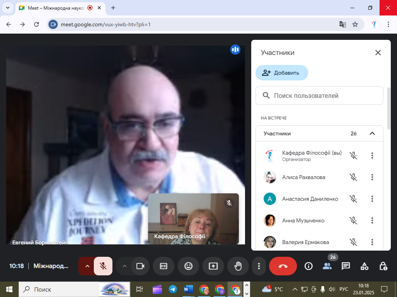The image size is (397, 297).
Task: Switch РУС input language
Action: 344,289
